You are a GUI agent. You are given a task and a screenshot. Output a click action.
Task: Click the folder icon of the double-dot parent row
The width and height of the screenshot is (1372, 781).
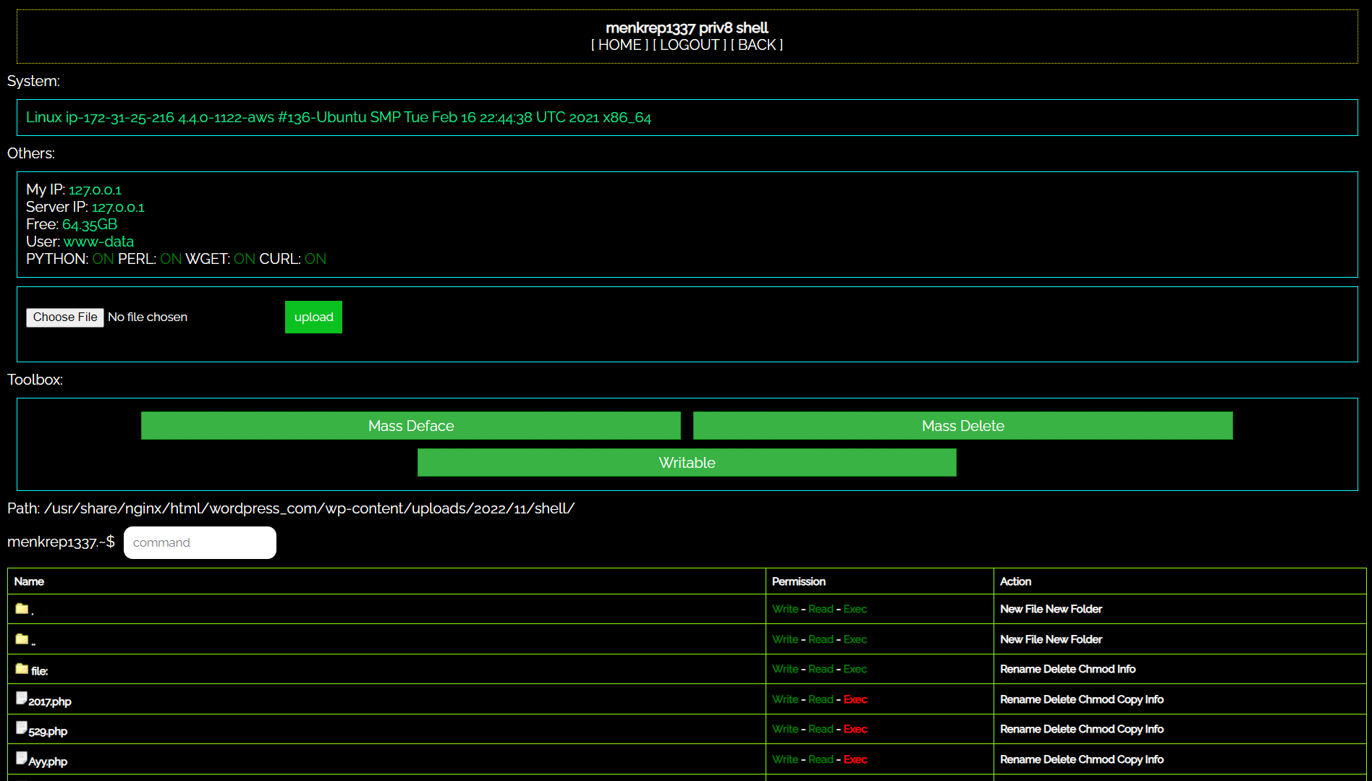(22, 639)
